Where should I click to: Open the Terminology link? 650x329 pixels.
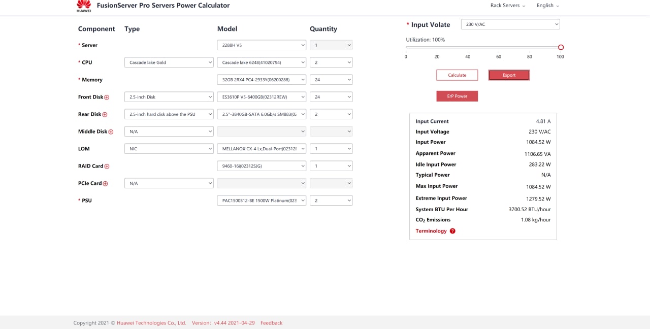click(x=431, y=231)
